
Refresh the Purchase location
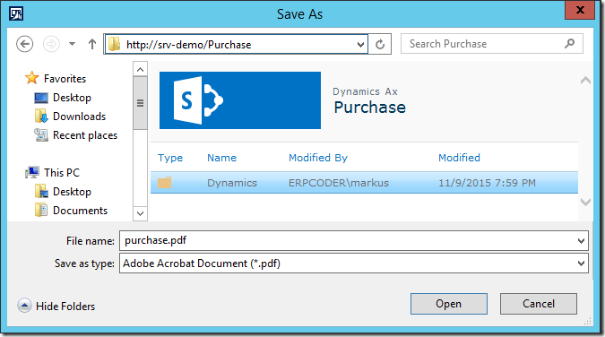(380, 45)
